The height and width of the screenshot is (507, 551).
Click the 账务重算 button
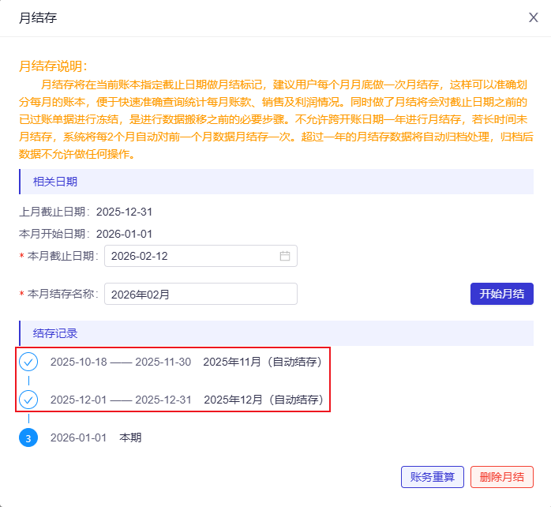pos(433,477)
